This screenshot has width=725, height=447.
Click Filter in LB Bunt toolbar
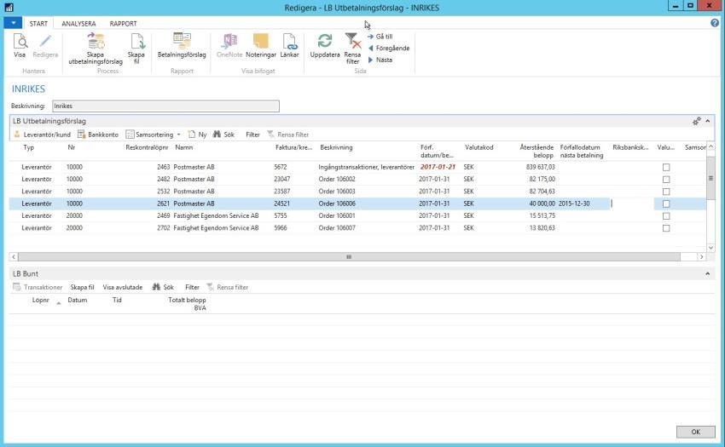192,287
